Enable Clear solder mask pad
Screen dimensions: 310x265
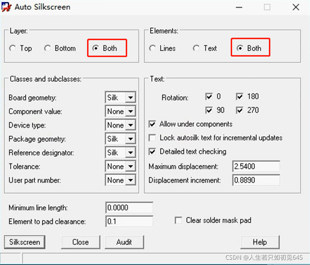178,221
